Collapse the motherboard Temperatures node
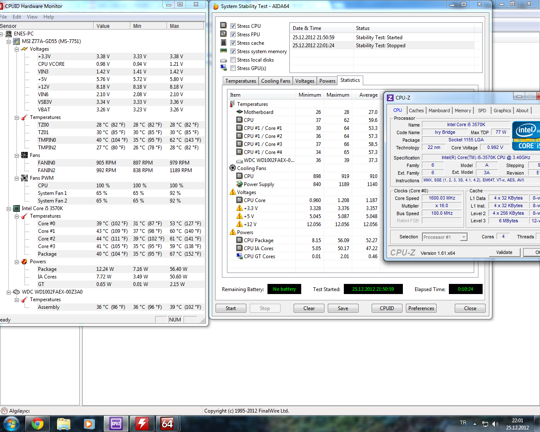The height and width of the screenshot is (432, 540). point(16,118)
